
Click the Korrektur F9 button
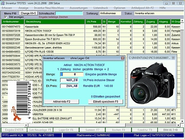point(145,130)
